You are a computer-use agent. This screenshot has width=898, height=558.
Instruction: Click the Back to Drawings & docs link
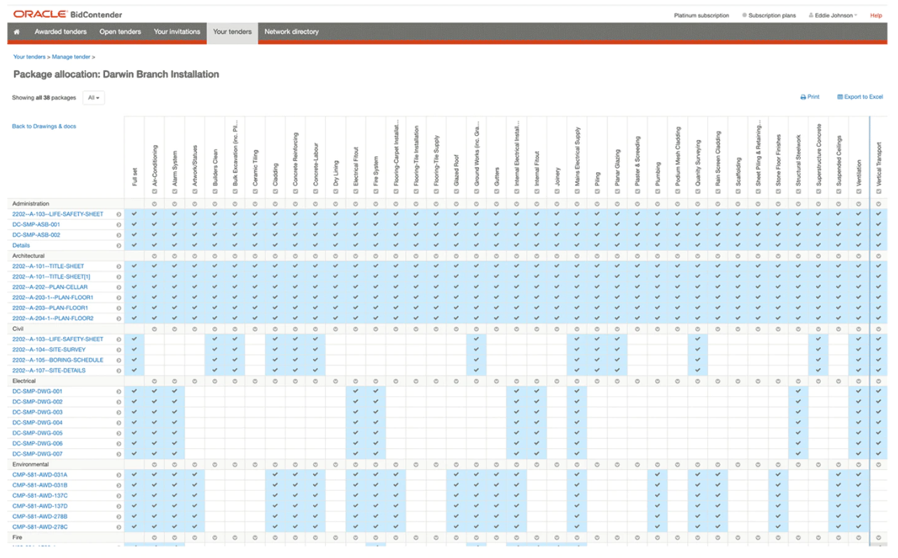44,127
